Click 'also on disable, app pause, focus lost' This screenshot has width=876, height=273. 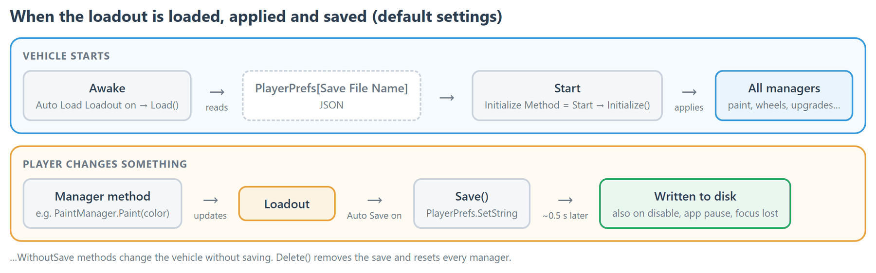[x=695, y=213]
